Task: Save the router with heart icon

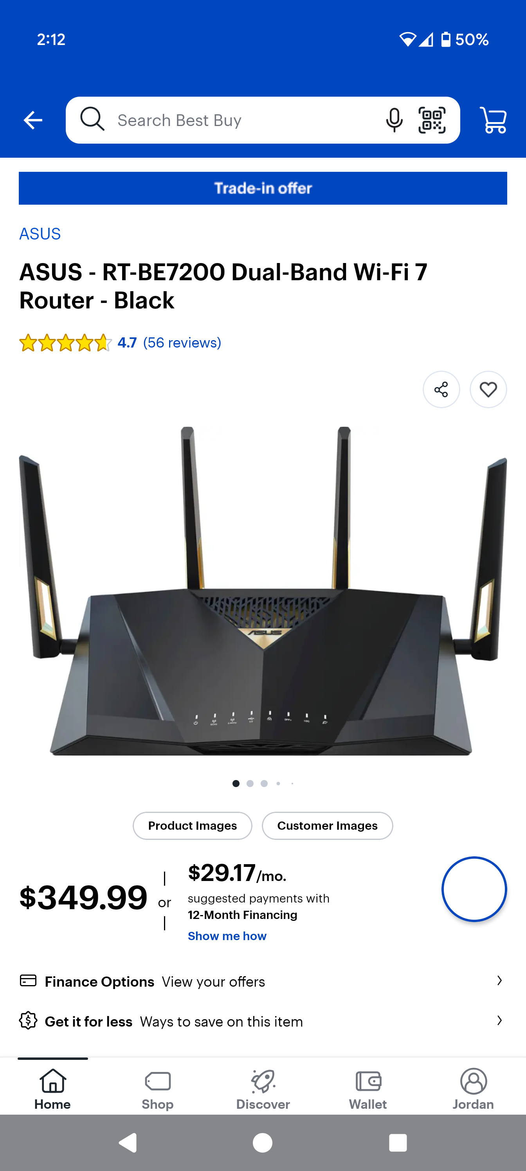Action: (488, 389)
